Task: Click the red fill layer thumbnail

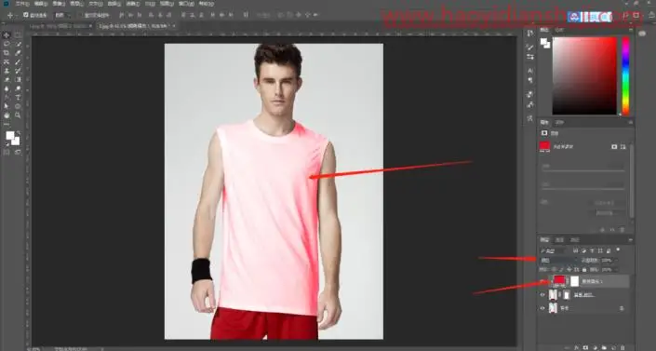Action: pos(559,280)
